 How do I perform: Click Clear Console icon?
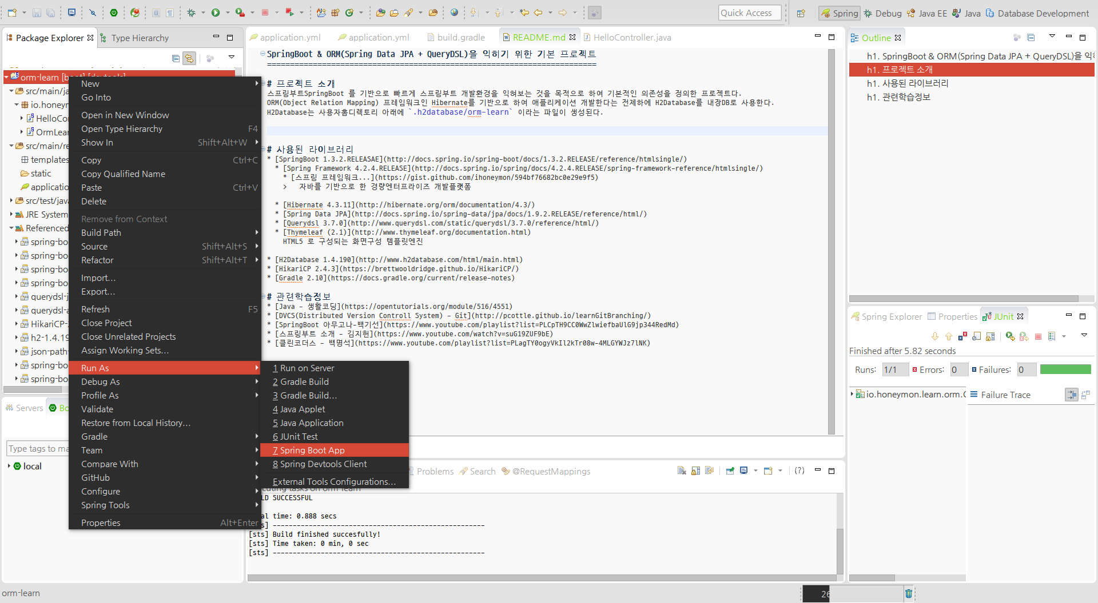coord(682,471)
